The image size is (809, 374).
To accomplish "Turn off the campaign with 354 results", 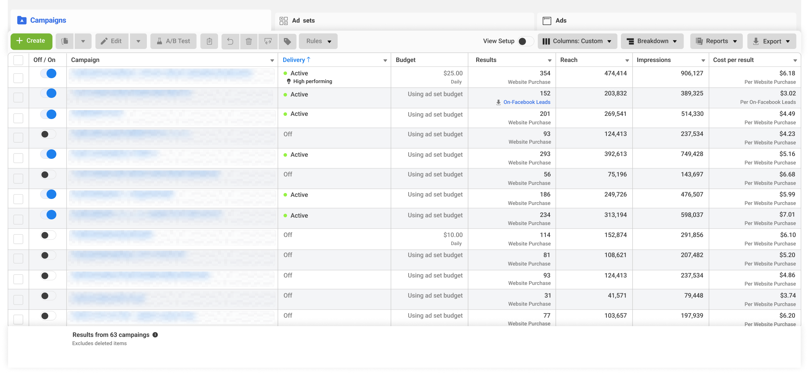I will pos(48,74).
